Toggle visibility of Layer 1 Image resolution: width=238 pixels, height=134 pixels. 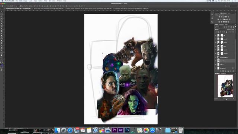coord(216,64)
